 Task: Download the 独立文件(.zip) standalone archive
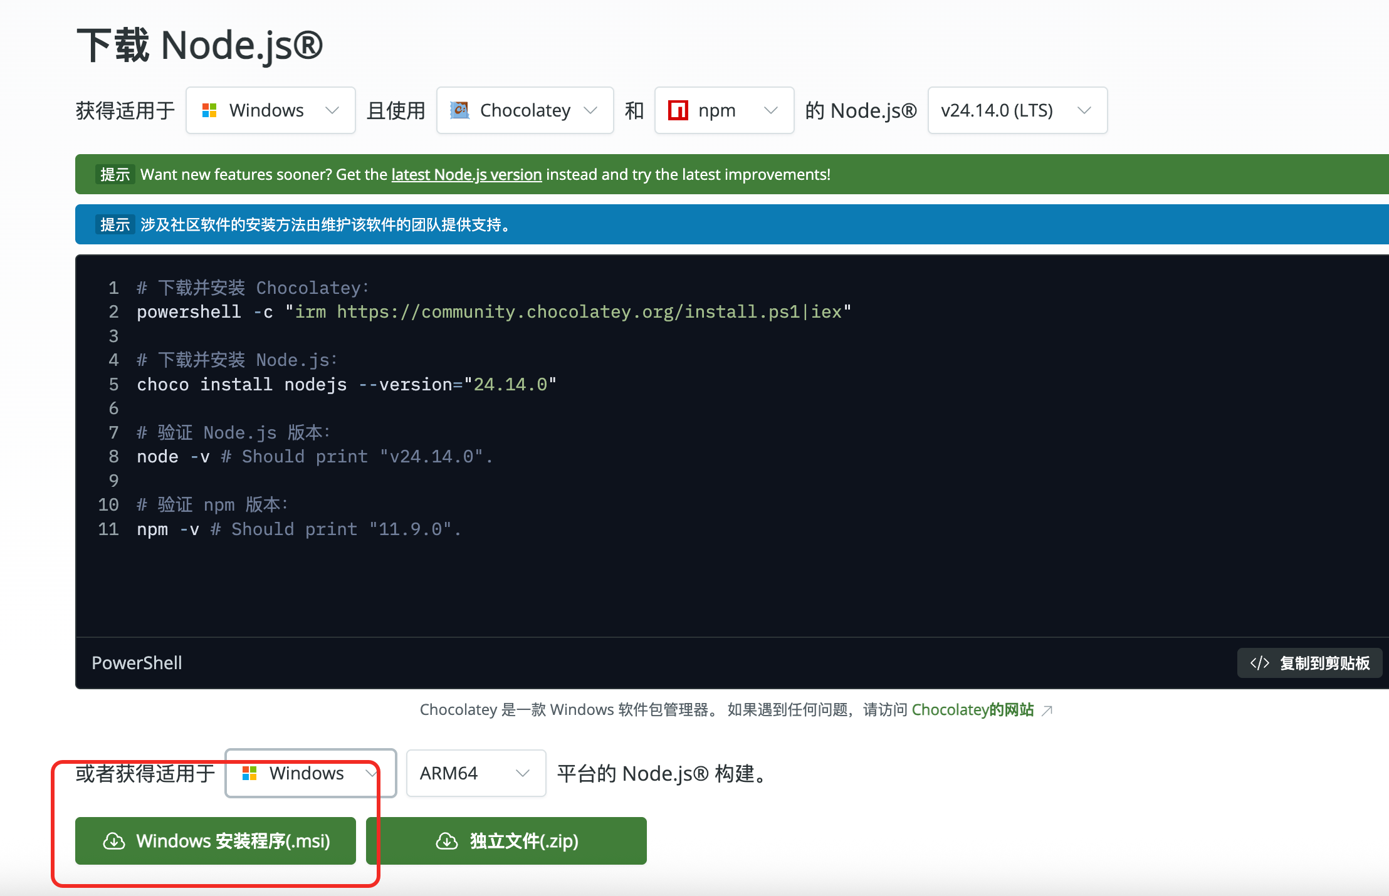coord(506,841)
